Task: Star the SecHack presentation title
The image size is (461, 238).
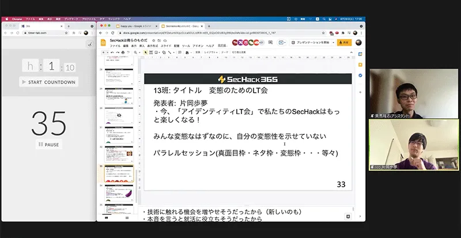Action: (x=153, y=40)
